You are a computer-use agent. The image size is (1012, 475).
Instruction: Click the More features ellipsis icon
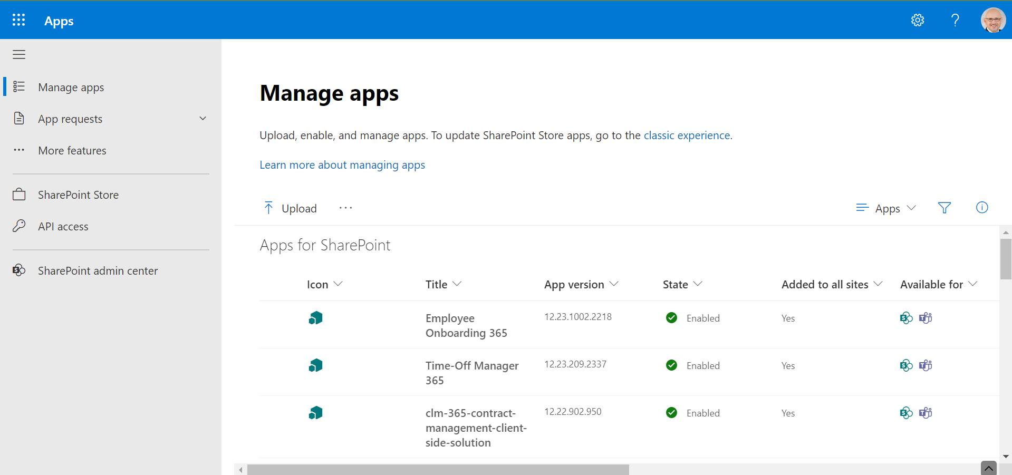pos(19,150)
